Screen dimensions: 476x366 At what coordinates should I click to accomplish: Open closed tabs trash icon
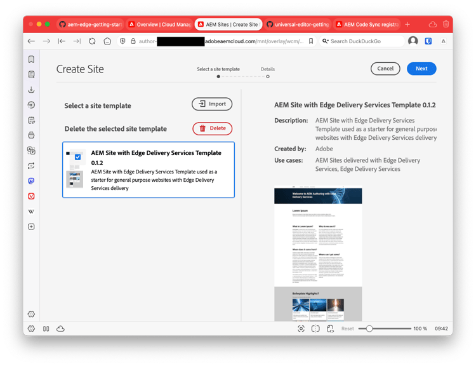tap(446, 24)
